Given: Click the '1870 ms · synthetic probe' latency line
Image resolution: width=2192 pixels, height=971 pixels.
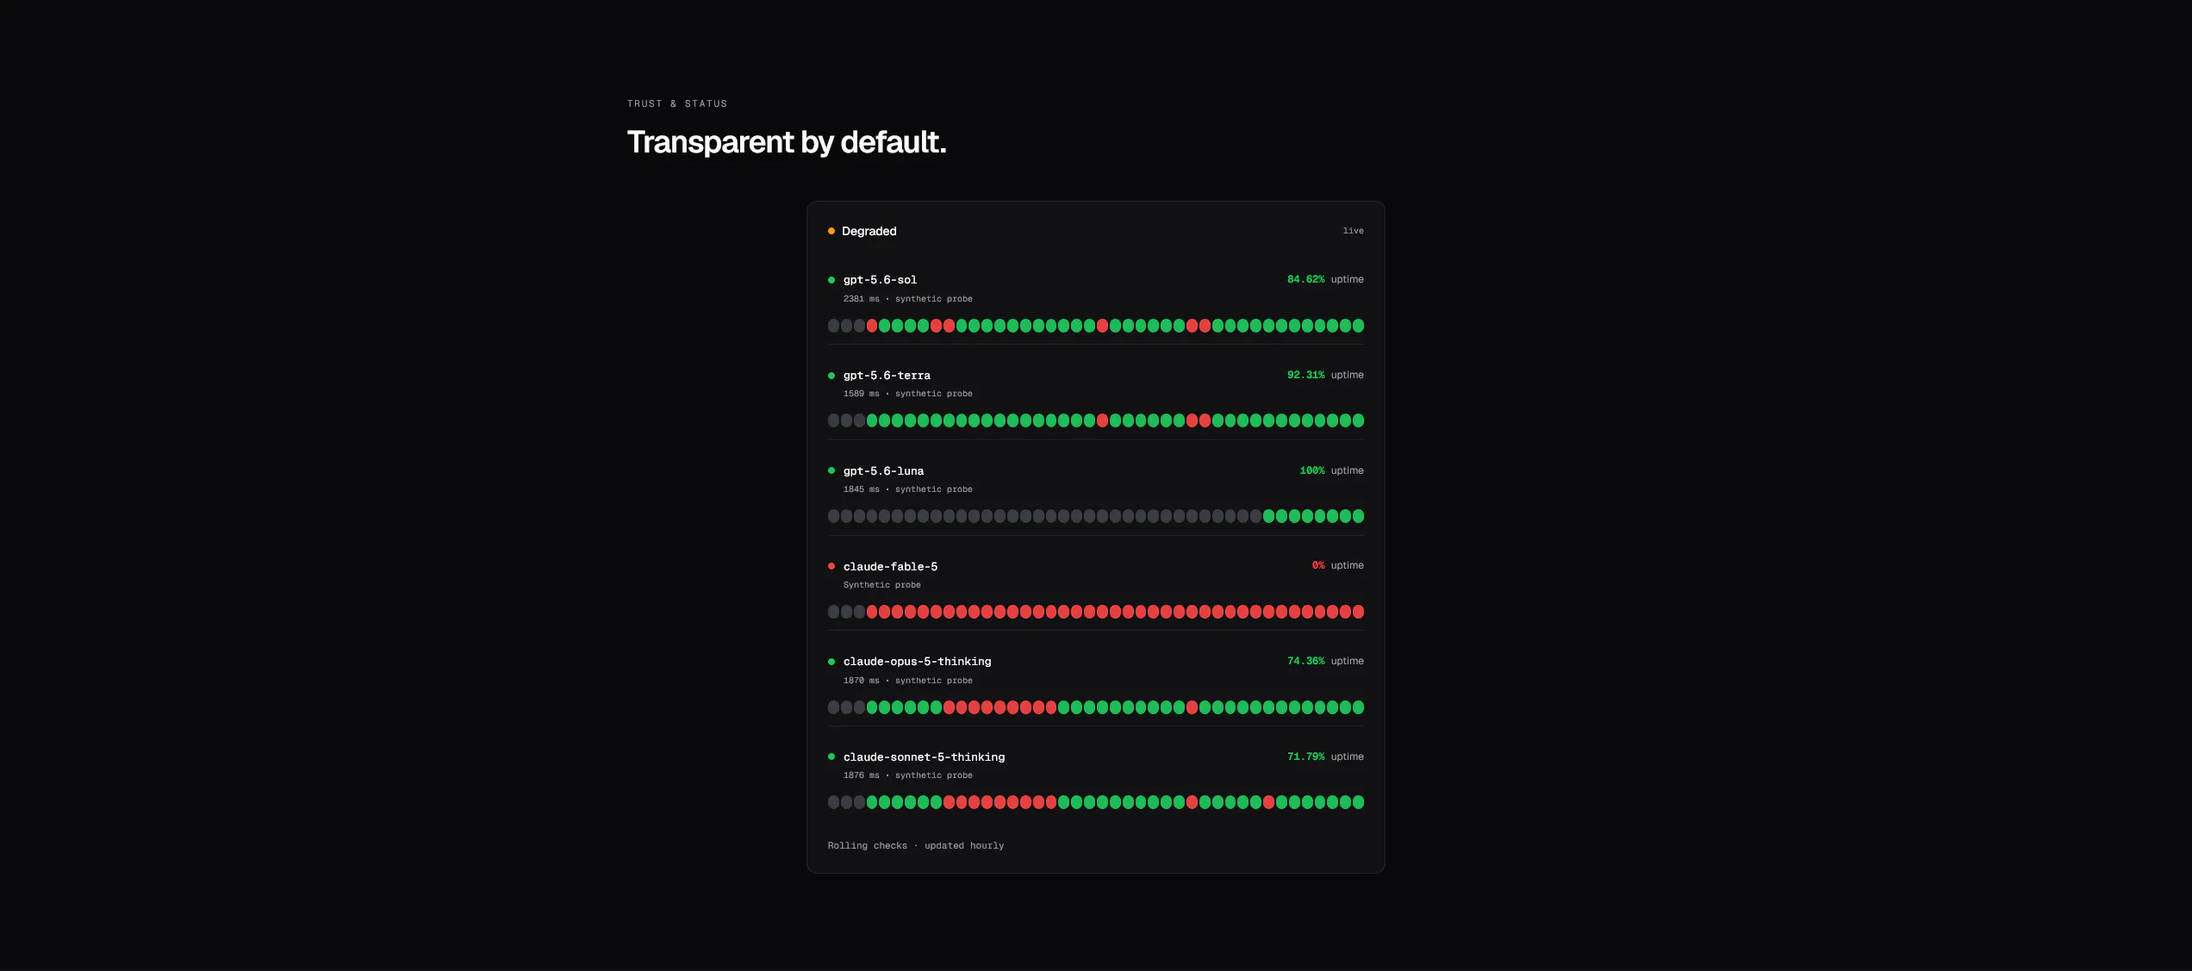Looking at the screenshot, I should tap(907, 681).
